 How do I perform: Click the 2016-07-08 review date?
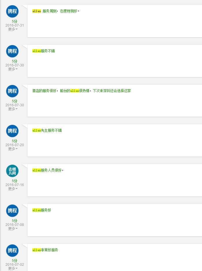pyautogui.click(x=15, y=225)
